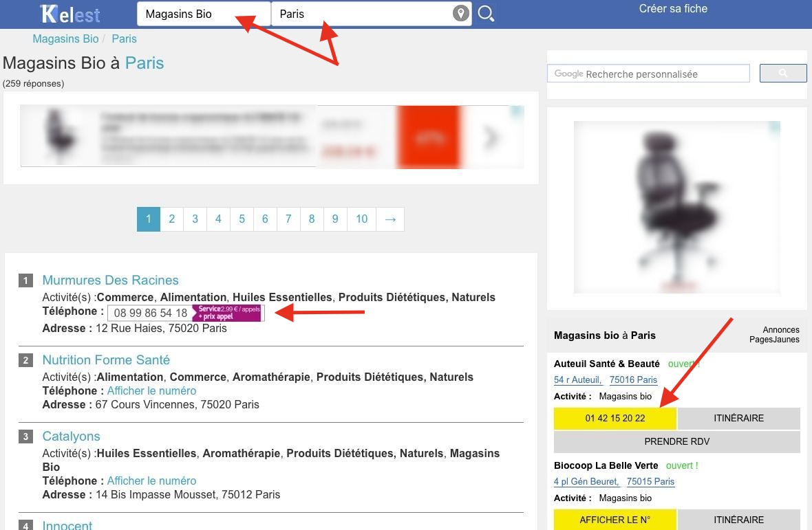Click ITINÉRAIRE for Biocoop La Belle Verte
Viewport: 812px width, 530px height.
click(x=738, y=520)
